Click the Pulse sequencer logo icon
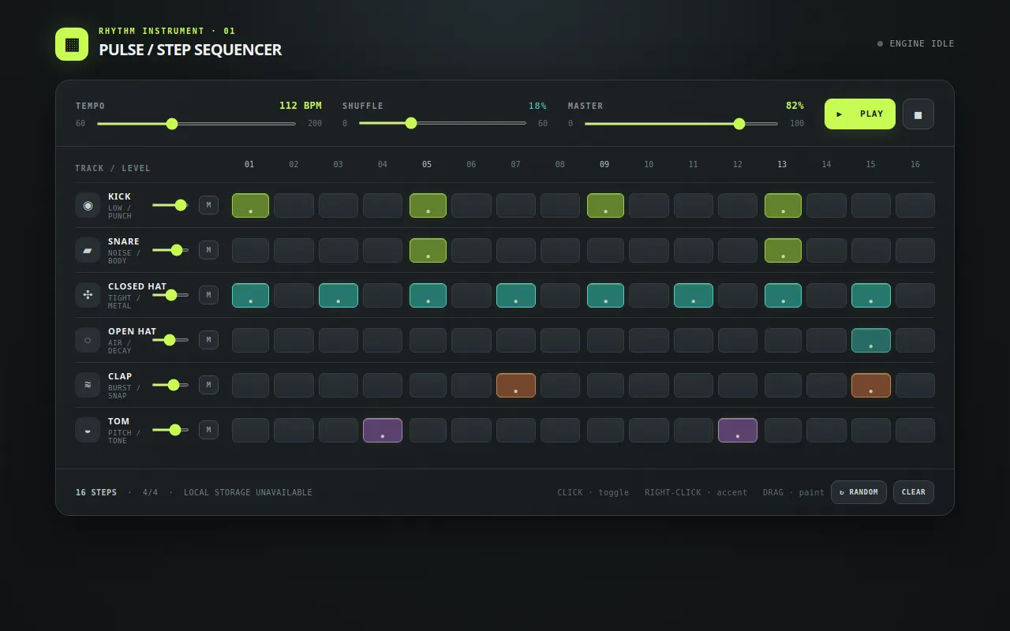 tap(72, 44)
